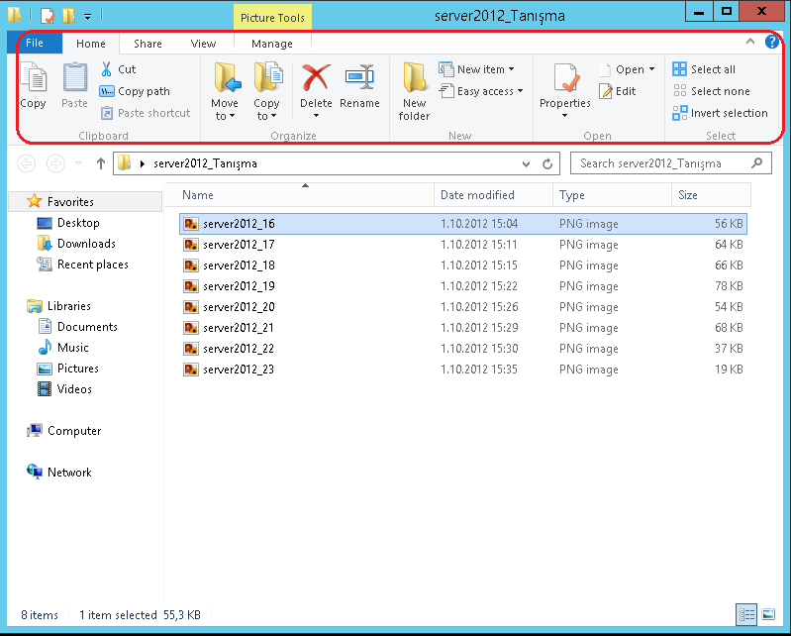Switch to Large icons view in status bar
Screen dimensions: 791x636
[767, 614]
